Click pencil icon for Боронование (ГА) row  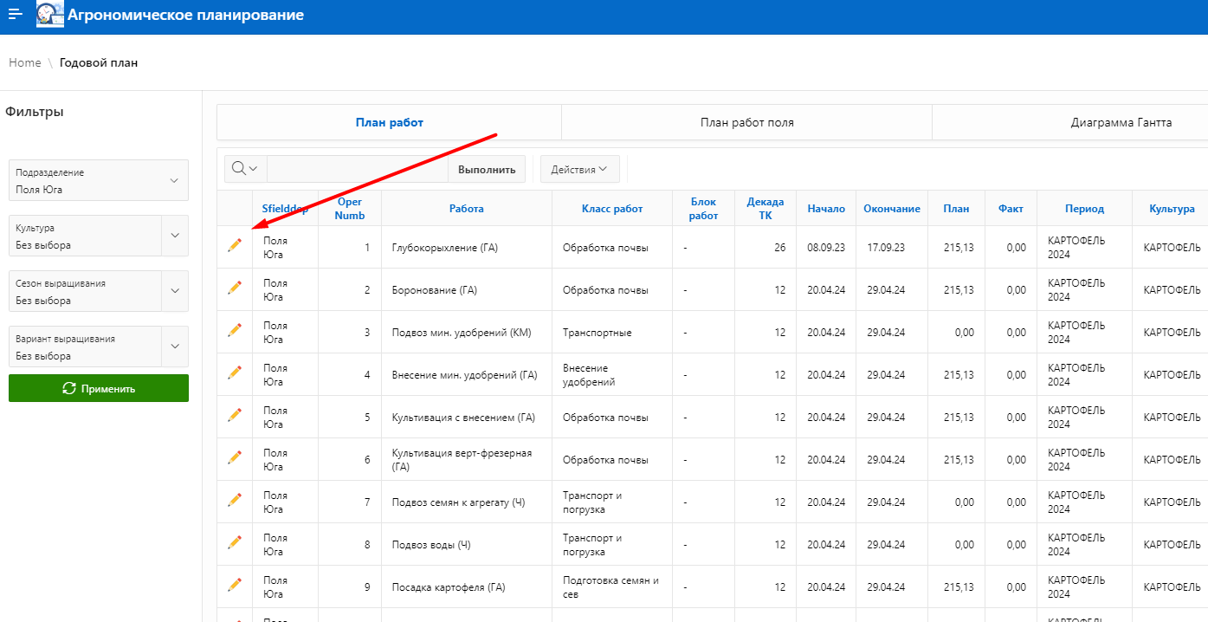coord(234,288)
